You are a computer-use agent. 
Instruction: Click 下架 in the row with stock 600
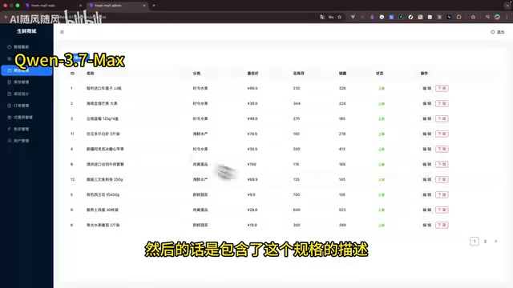coord(442,210)
